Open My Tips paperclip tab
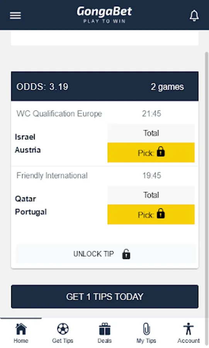The image size is (209, 348). pos(146,333)
